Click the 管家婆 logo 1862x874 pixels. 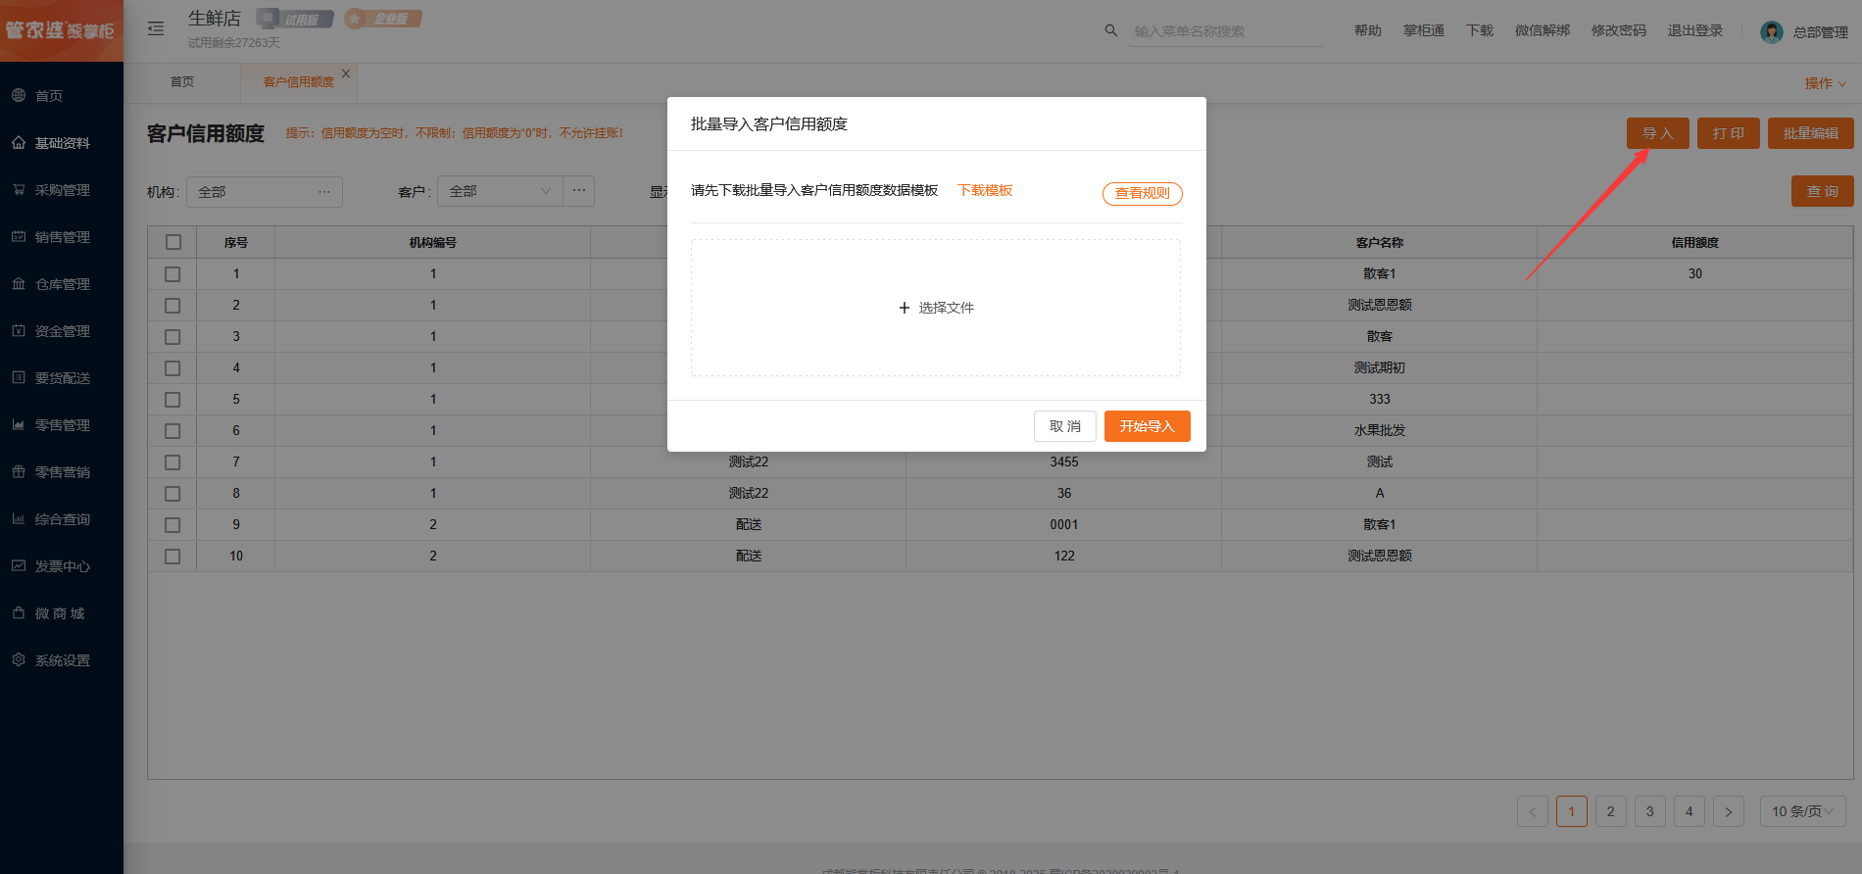pos(61,30)
